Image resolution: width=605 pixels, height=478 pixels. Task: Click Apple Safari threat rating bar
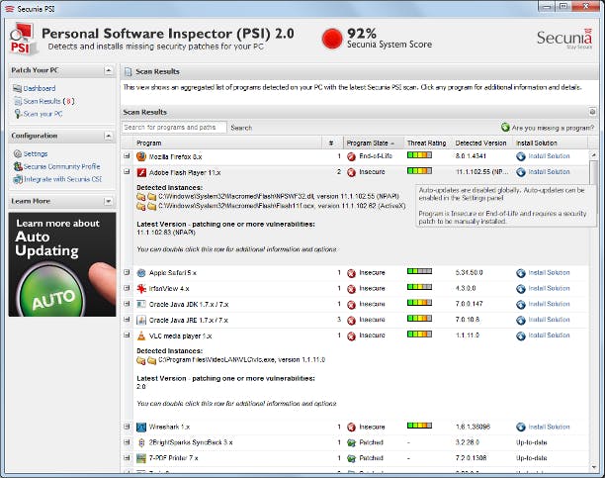coord(419,271)
